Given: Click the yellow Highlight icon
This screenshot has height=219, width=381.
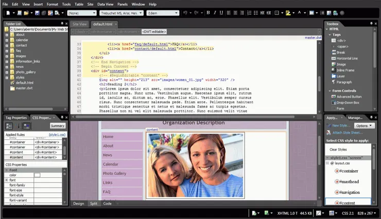Looking at the screenshot, I should pyautogui.click(x=288, y=13).
